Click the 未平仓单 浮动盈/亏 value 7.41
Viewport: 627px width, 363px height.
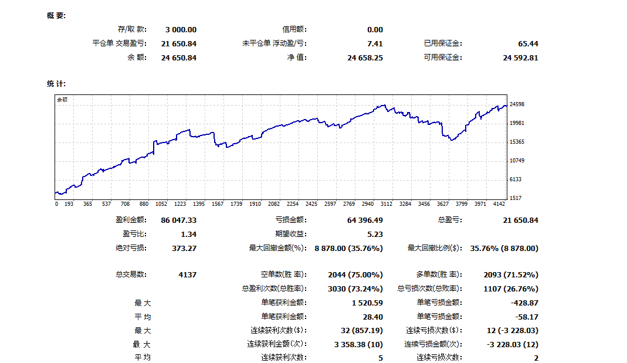pos(375,43)
